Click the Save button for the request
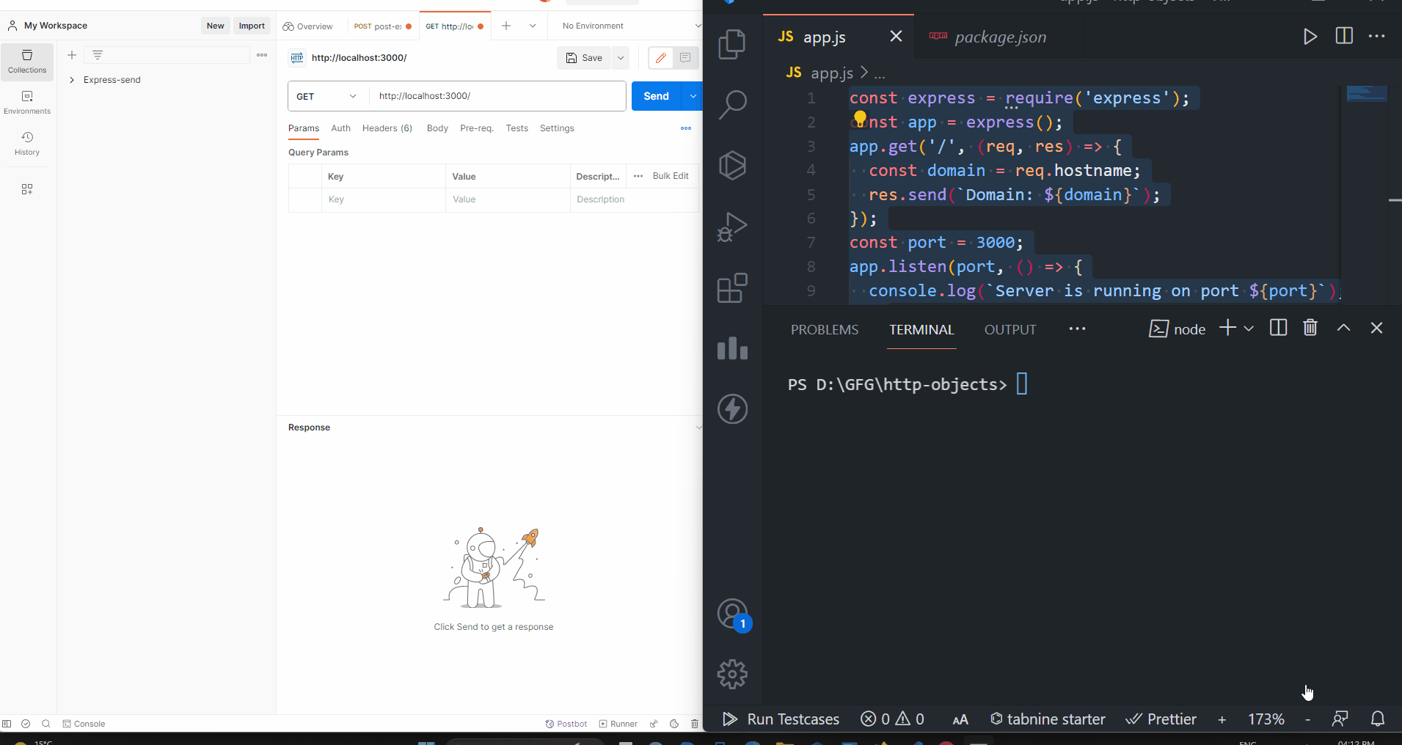Image resolution: width=1402 pixels, height=745 pixels. pos(585,58)
